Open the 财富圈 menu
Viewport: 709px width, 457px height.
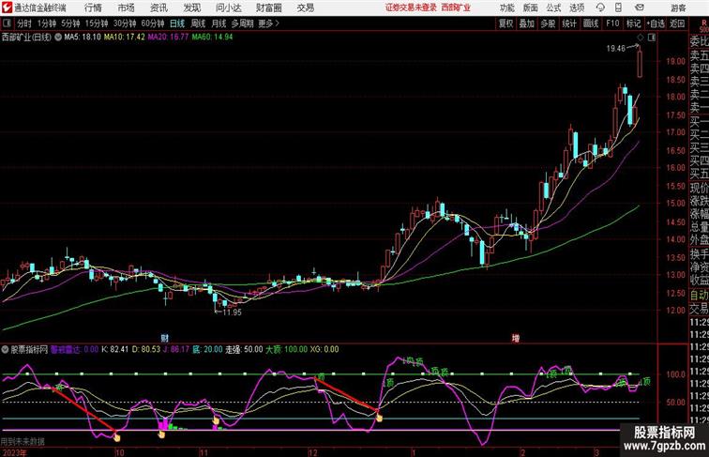click(x=268, y=8)
